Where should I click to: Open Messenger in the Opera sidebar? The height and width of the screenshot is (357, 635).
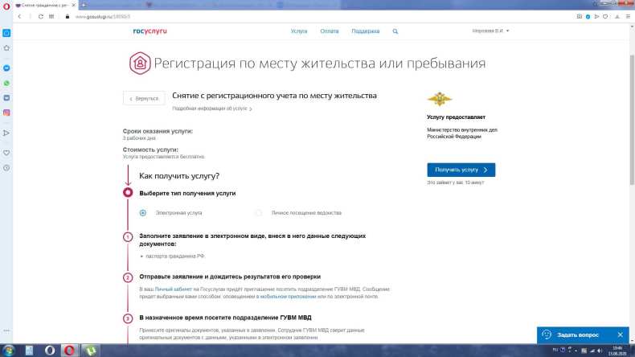(6, 68)
